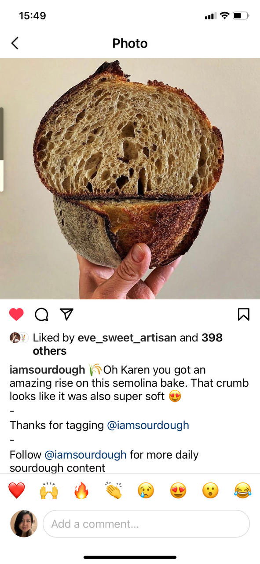Screen dimensions: 260x564
Task: React with surprised face emoji
Action: pos(210,490)
